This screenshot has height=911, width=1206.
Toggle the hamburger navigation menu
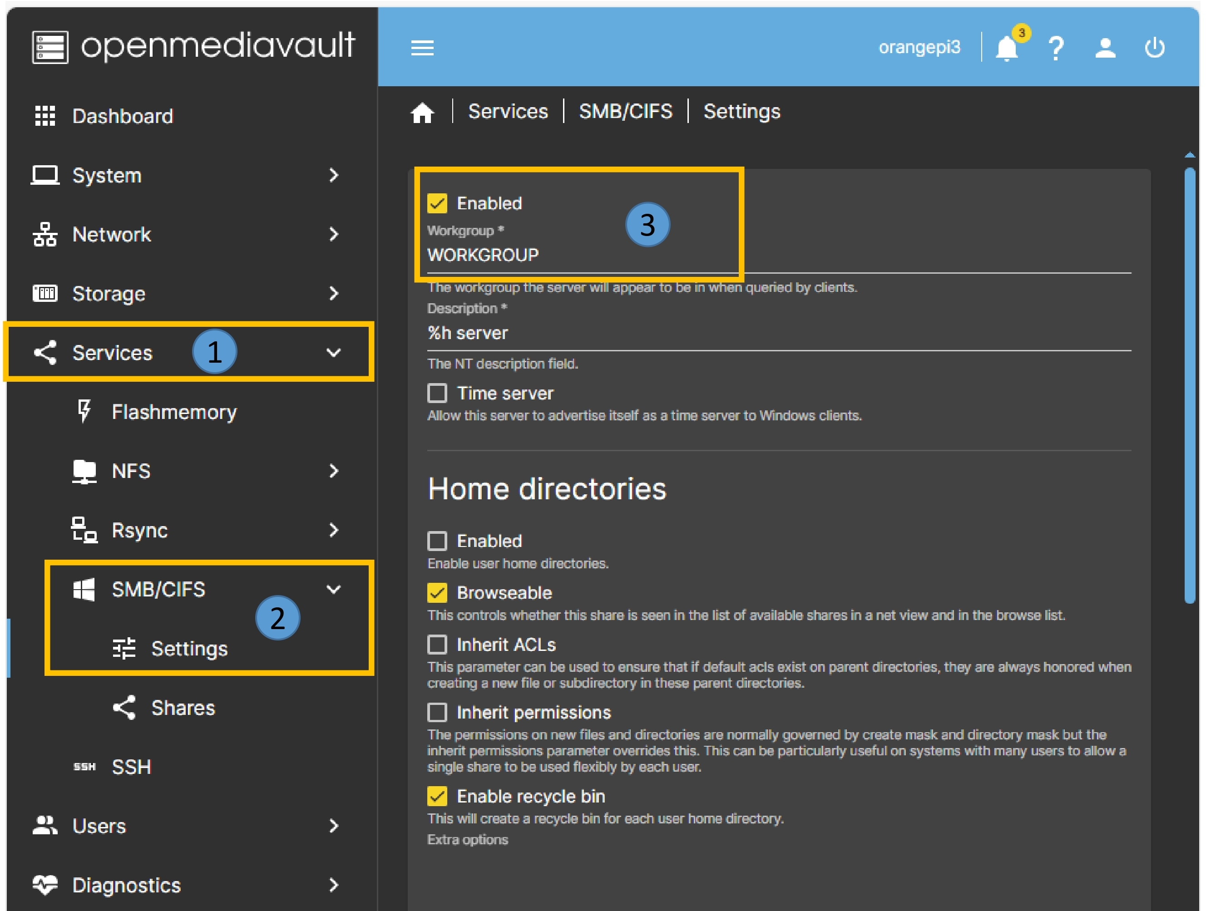422,48
